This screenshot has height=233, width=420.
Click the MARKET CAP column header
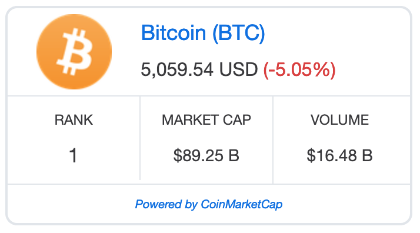click(x=206, y=119)
